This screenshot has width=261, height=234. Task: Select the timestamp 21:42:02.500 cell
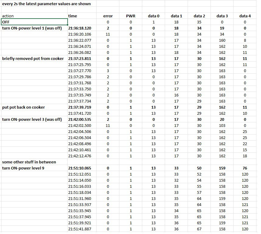click(x=80, y=125)
